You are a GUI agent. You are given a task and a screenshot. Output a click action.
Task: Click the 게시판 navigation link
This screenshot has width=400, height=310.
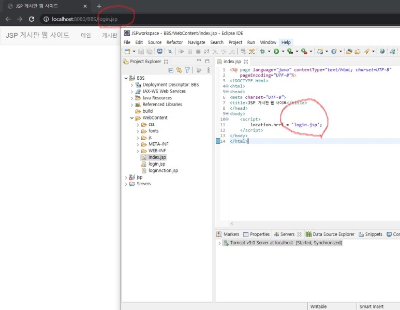tap(109, 35)
